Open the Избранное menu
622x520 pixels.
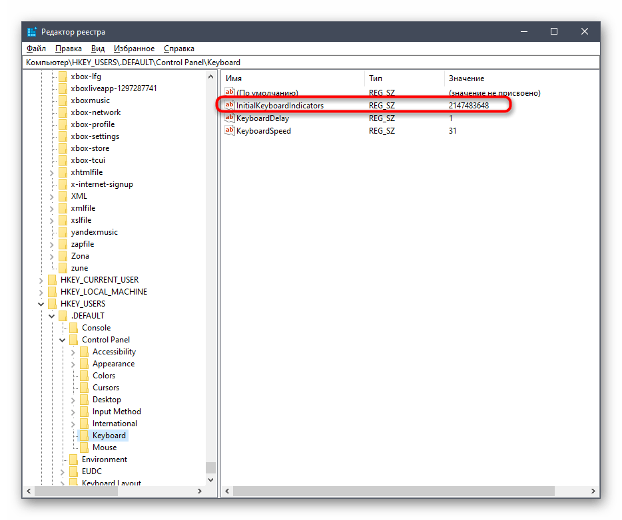click(x=134, y=49)
